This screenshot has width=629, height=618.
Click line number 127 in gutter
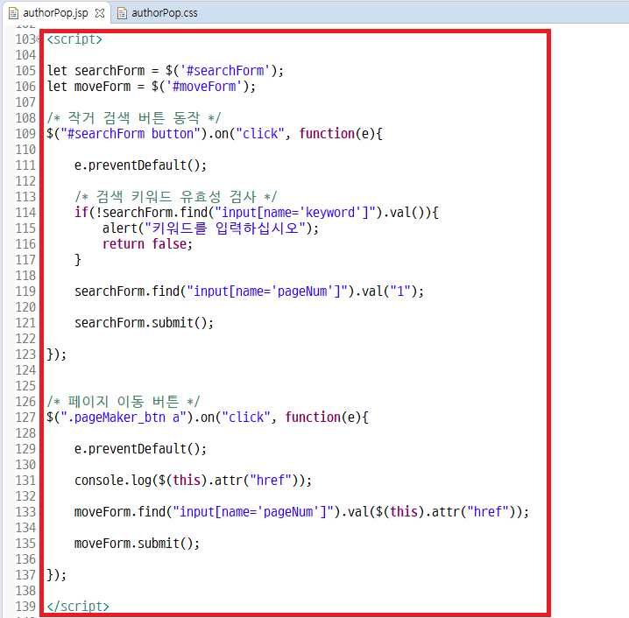25,418
